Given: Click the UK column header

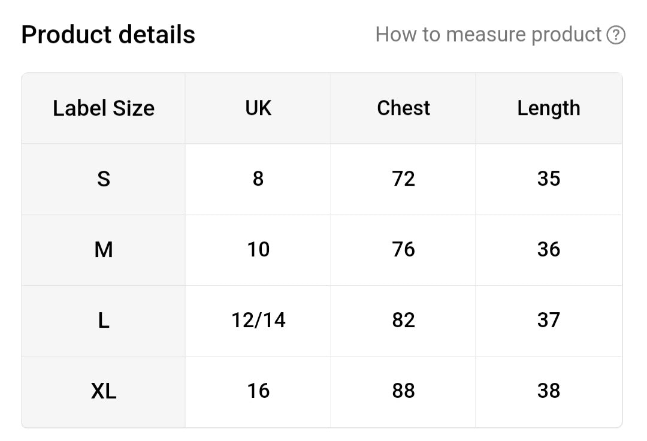Looking at the screenshot, I should [258, 108].
